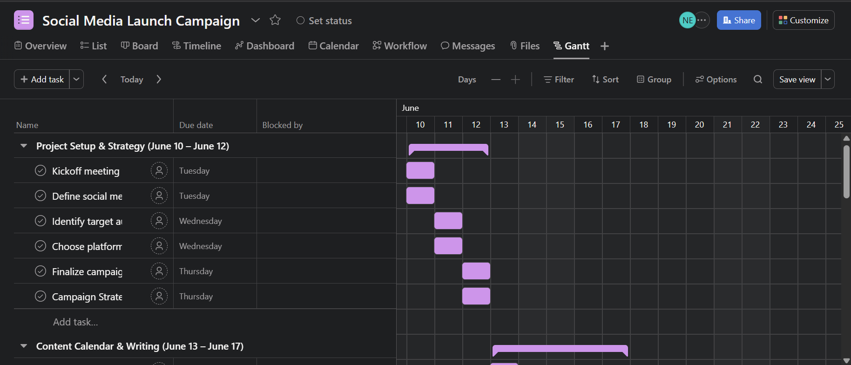The width and height of the screenshot is (851, 365).
Task: Select Choose platforms Gantt bar on June 11
Action: tap(448, 246)
